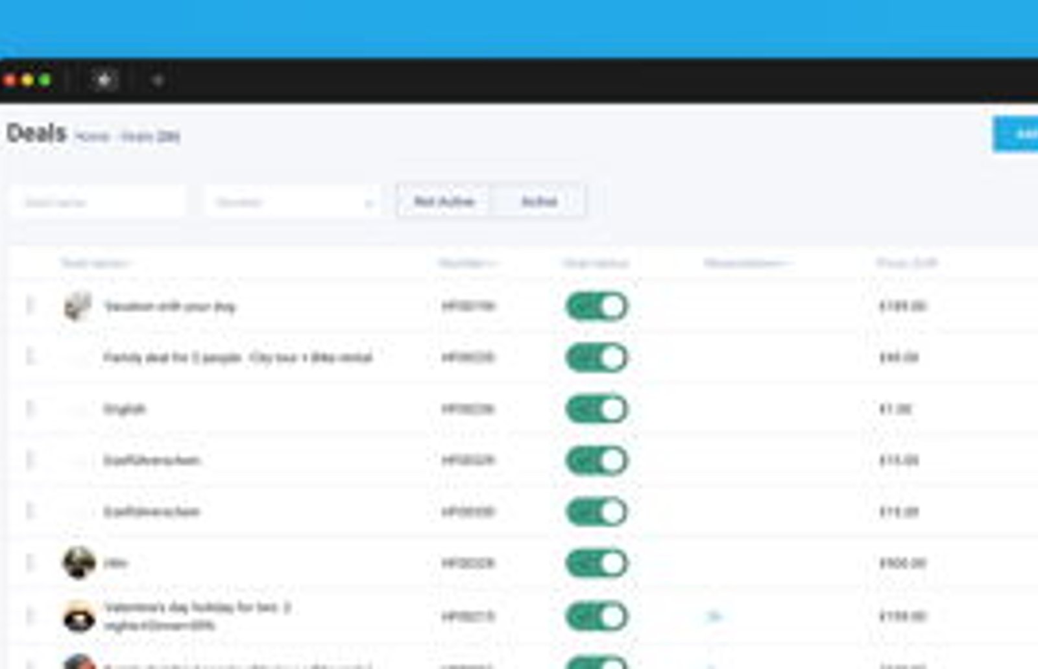Click the £189.00 price cell
This screenshot has width=1038, height=669.
coord(902,306)
